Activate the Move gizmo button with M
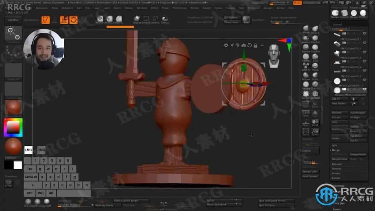The height and width of the screenshot is (211, 375). coord(64,20)
